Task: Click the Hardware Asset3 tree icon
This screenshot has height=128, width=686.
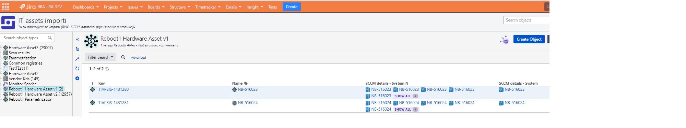Action: (x=5, y=48)
